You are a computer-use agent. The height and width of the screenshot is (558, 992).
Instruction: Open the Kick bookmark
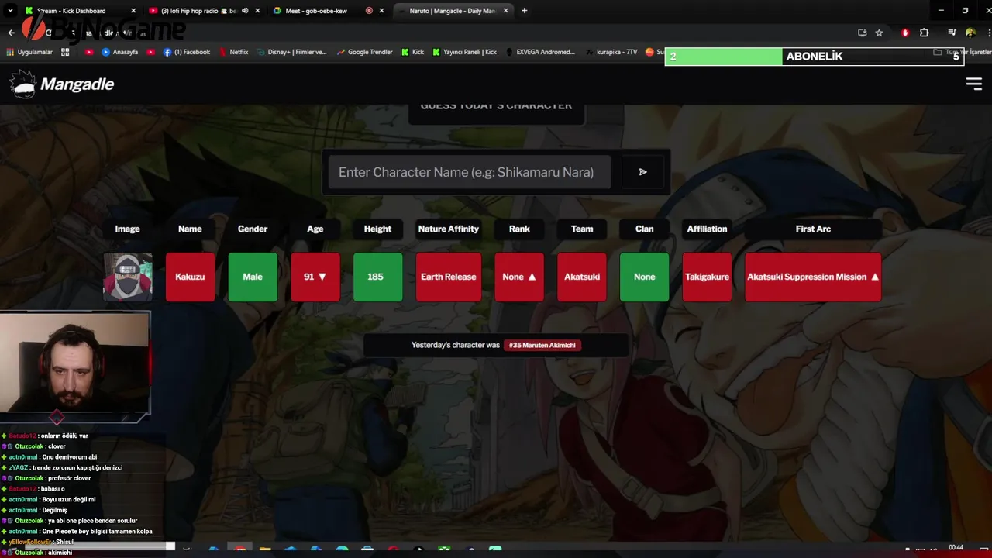click(412, 52)
